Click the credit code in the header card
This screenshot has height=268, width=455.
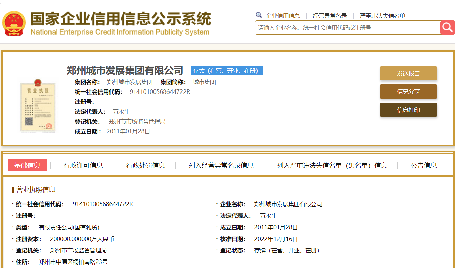[160, 92]
